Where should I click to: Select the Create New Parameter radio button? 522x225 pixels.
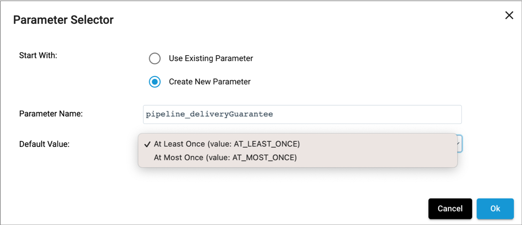(x=155, y=82)
